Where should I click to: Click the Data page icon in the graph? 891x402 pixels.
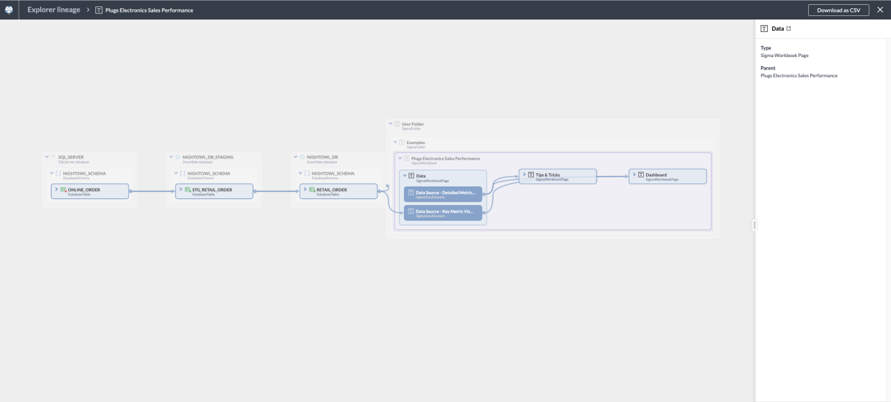pos(411,175)
